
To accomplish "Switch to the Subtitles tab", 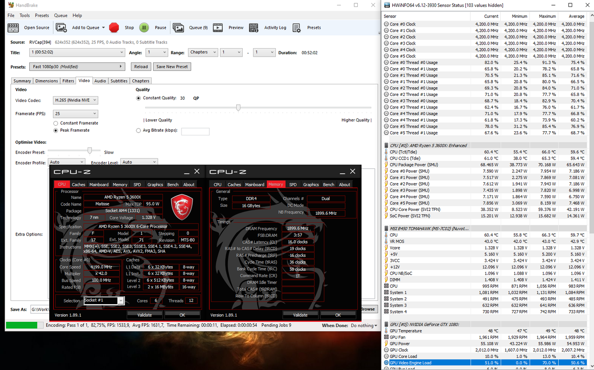I will coord(119,81).
